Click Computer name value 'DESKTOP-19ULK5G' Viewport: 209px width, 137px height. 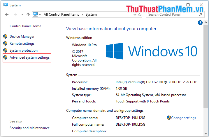130,118
